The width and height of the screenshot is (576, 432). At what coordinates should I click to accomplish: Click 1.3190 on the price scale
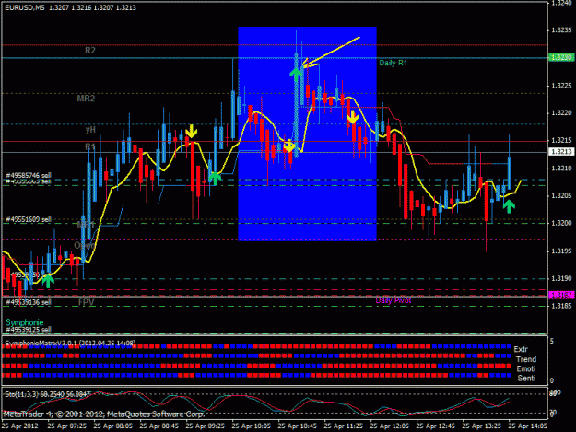pos(561,278)
